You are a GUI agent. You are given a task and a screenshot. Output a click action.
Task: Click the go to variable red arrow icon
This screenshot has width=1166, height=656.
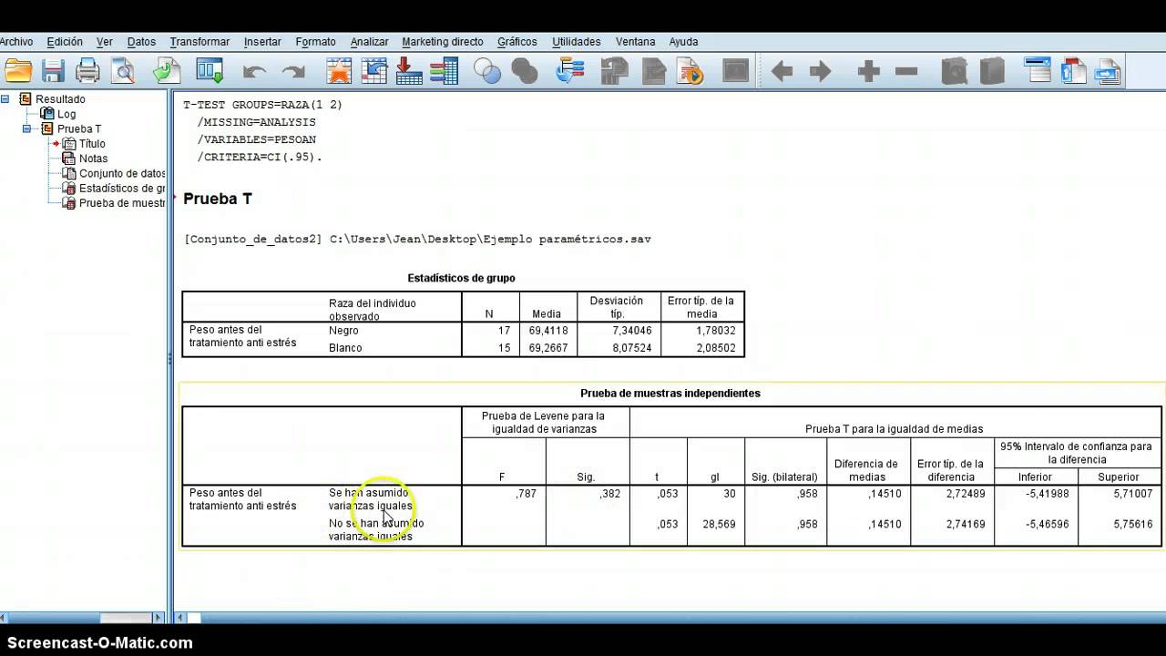[x=409, y=70]
